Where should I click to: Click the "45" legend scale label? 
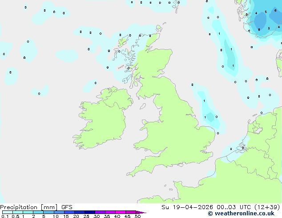(127, 216)
